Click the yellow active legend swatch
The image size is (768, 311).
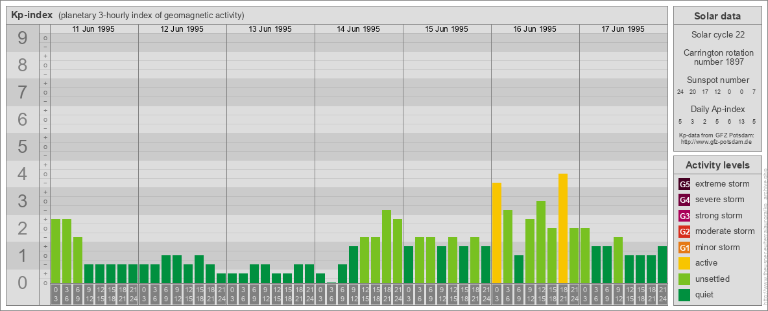tap(684, 263)
